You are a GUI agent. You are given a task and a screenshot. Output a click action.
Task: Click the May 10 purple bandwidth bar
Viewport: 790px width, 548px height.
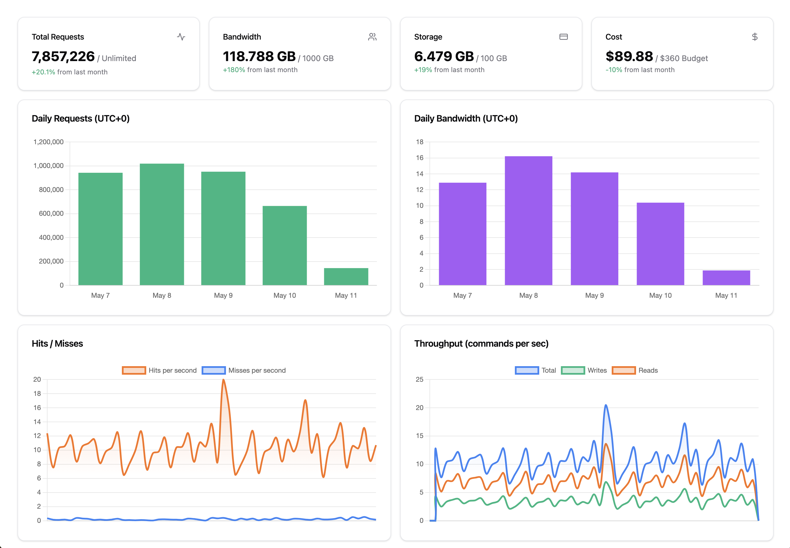[660, 244]
